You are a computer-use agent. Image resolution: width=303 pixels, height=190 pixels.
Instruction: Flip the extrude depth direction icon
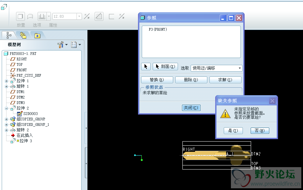coord(87,16)
